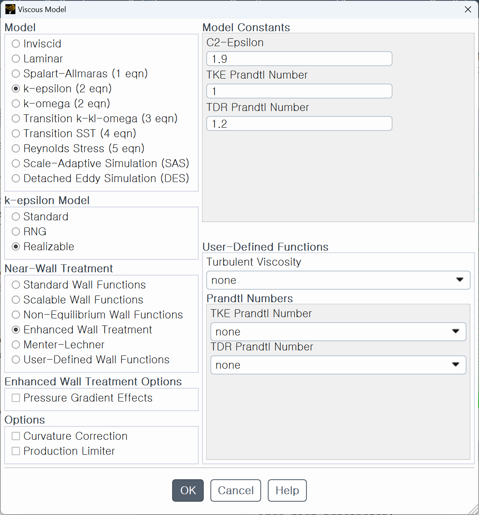Open the UDF TDR Prandtl Number dropdown
Screen dimensions: 479x515
click(338, 365)
